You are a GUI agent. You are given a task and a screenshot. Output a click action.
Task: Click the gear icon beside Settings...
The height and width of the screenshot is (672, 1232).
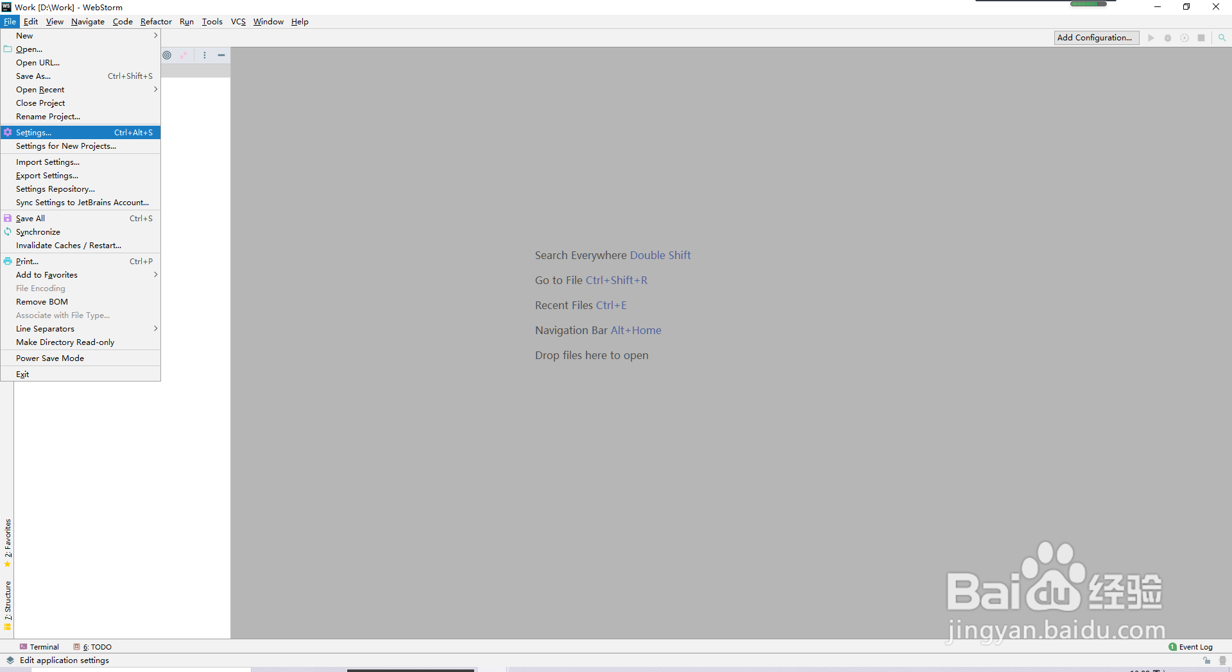(x=8, y=133)
